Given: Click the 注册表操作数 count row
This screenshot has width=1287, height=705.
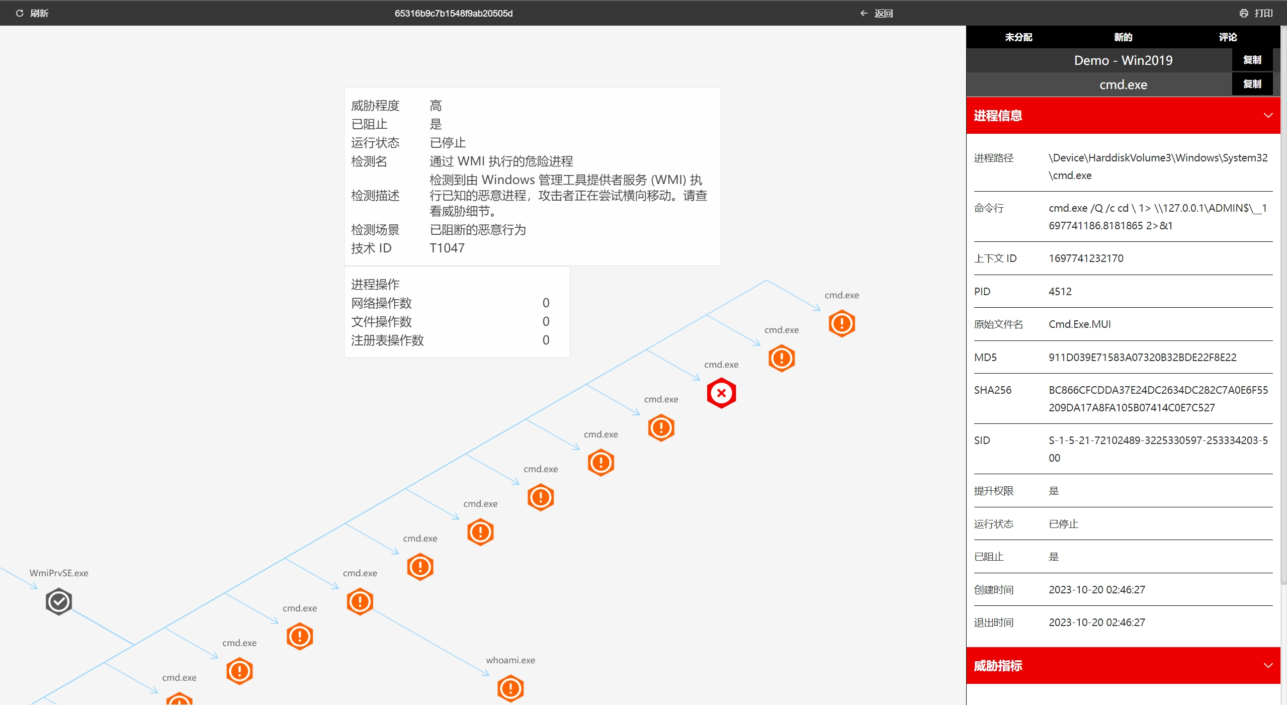Looking at the screenshot, I should 450,340.
